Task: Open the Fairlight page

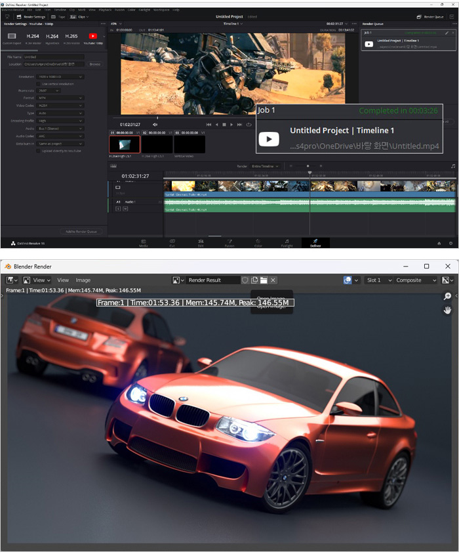Action: 287,243
